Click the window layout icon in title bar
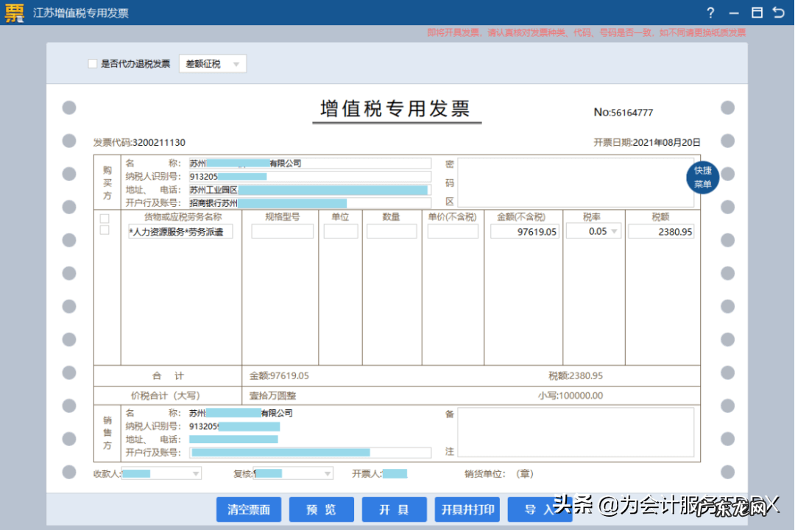Image resolution: width=795 pixels, height=530 pixels. click(756, 13)
